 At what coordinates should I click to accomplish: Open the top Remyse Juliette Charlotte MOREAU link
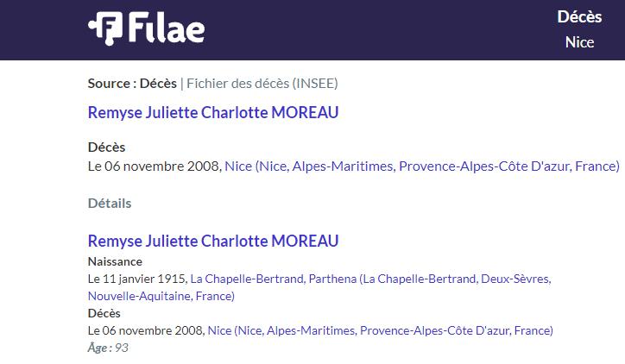tap(213, 112)
